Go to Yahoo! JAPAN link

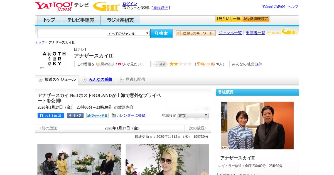click(273, 6)
